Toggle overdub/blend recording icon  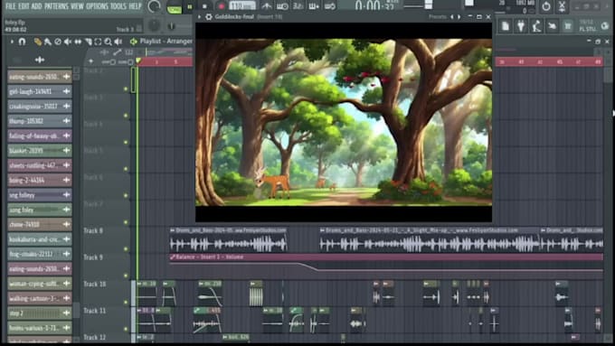(x=314, y=6)
